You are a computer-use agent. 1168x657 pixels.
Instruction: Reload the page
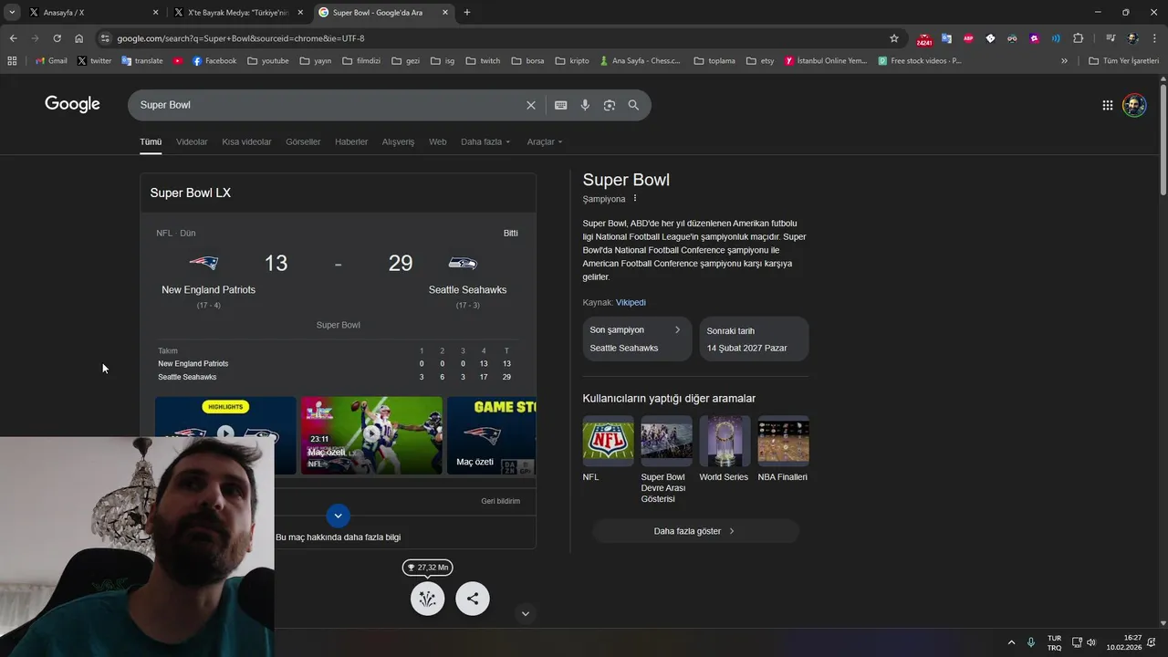tap(57, 38)
